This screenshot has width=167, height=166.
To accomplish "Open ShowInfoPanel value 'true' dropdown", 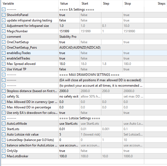I will click(x=69, y=15).
